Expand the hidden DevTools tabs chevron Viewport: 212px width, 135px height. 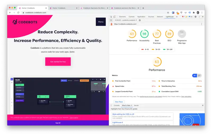pos(177,17)
